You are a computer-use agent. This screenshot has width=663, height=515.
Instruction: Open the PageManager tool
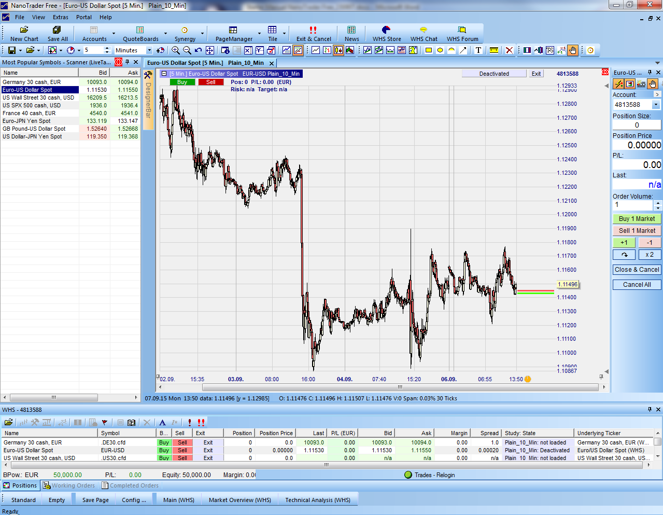[234, 34]
